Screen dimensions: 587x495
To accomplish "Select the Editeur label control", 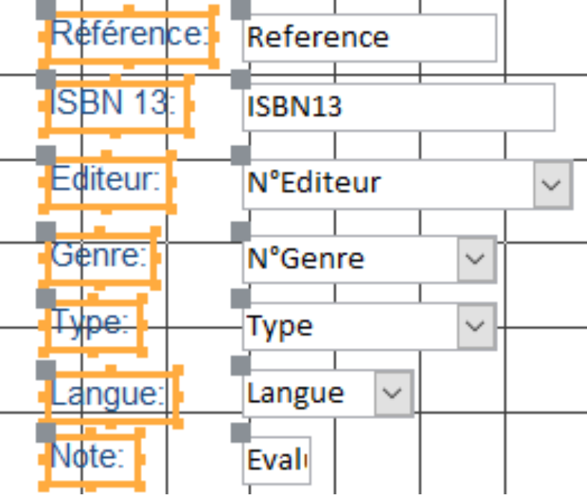I will tap(108, 182).
